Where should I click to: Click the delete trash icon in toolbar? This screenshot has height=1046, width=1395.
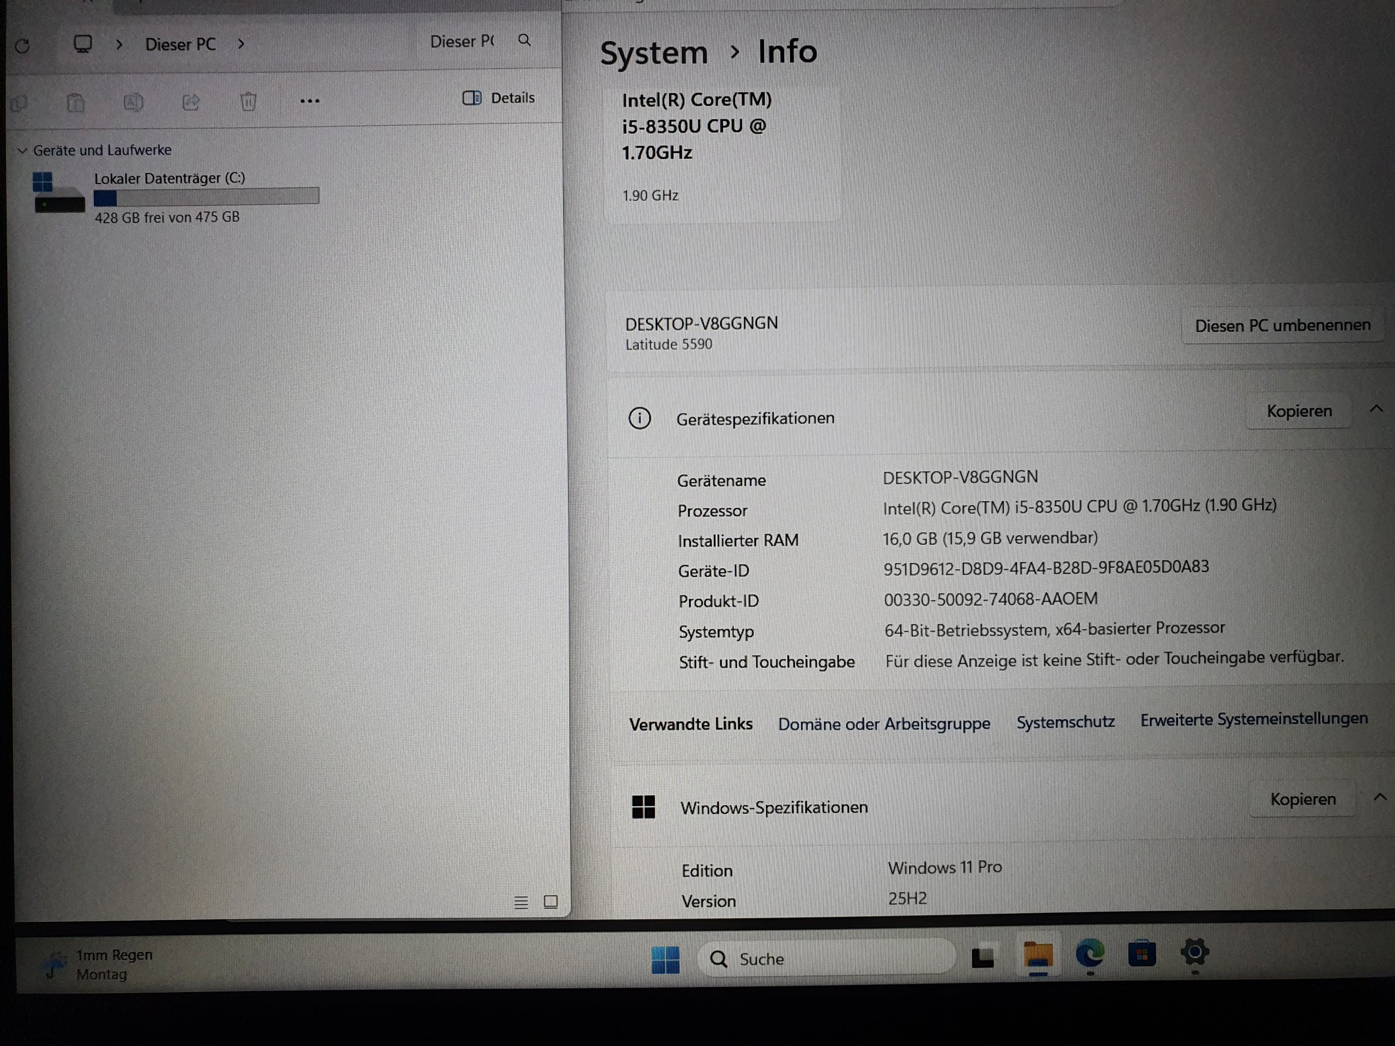(x=248, y=101)
